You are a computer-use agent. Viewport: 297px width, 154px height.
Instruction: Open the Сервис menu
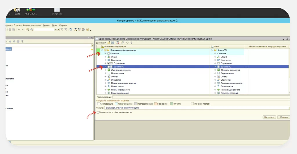46,25
